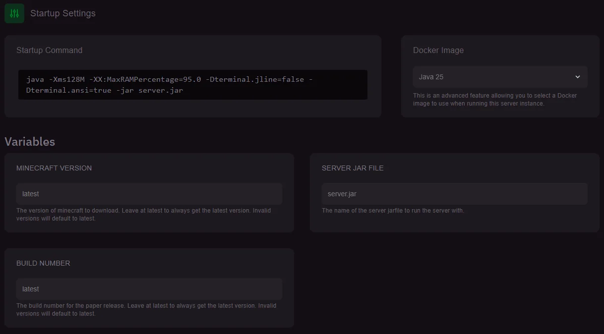Screen dimensions: 604x334
Task: Click the BUILD NUMBER label
Action: point(43,263)
